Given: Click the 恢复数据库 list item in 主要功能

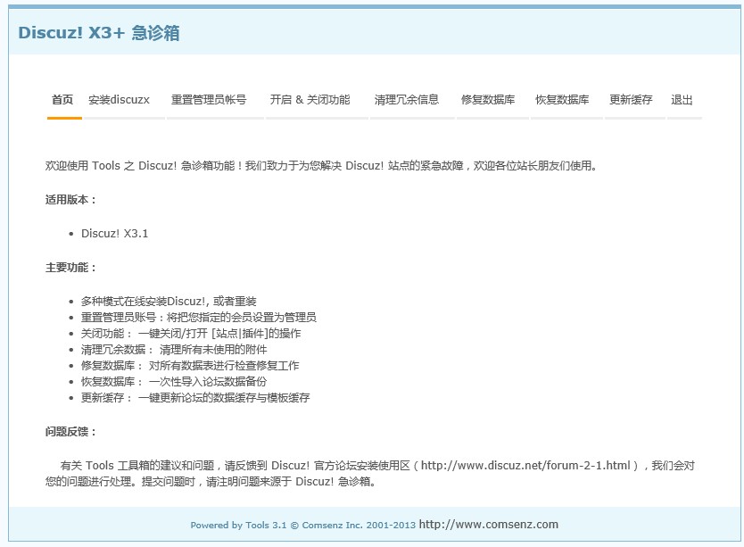Looking at the screenshot, I should (174, 381).
